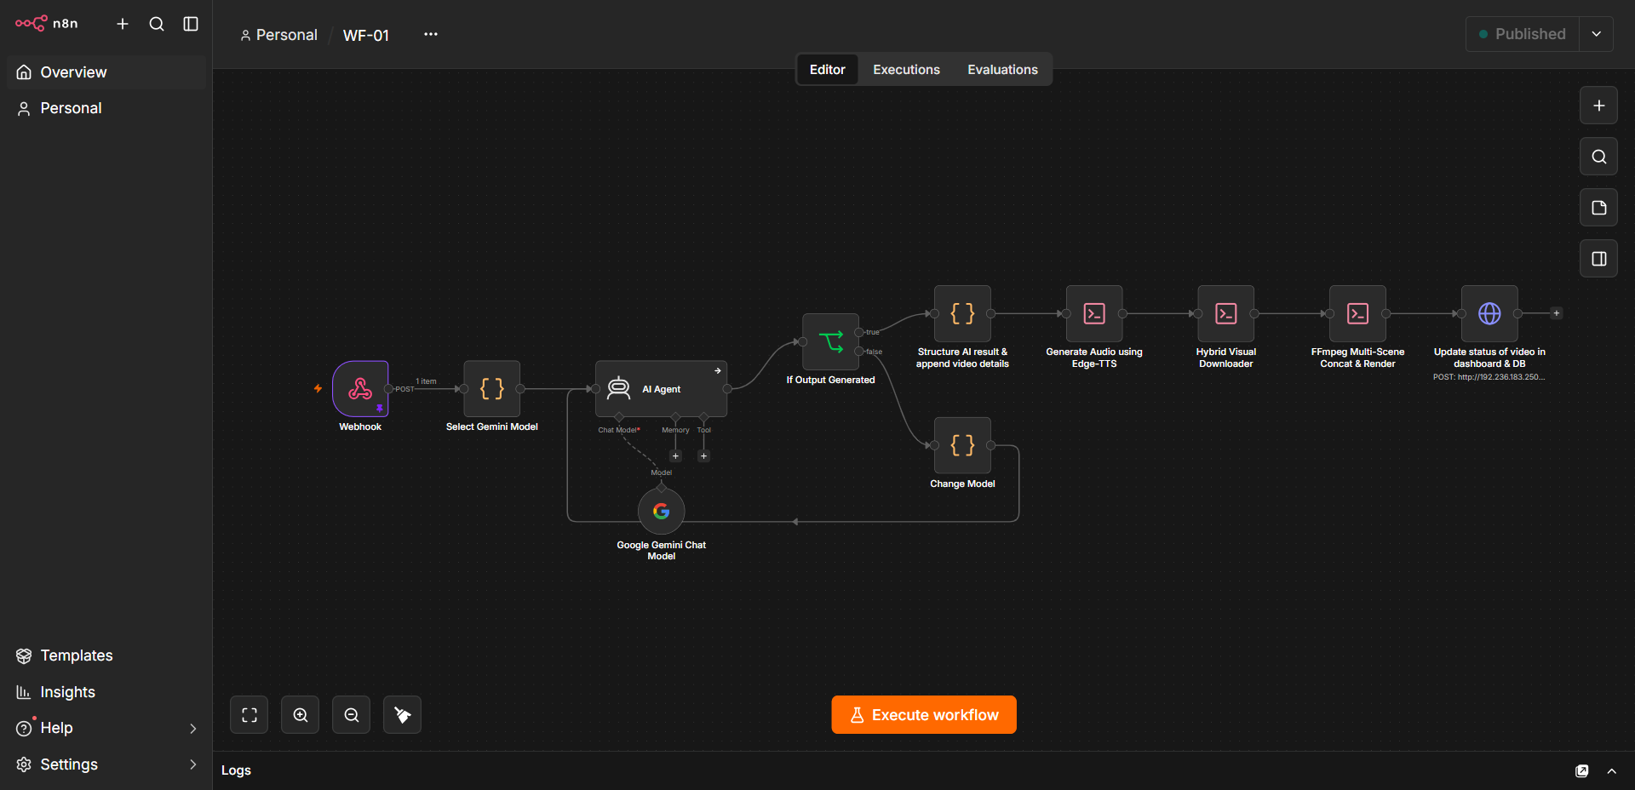Add a sticky note to canvas
Screen dimensions: 1635x790
coord(1598,208)
